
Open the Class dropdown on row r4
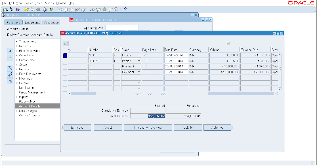[x=139, y=66]
